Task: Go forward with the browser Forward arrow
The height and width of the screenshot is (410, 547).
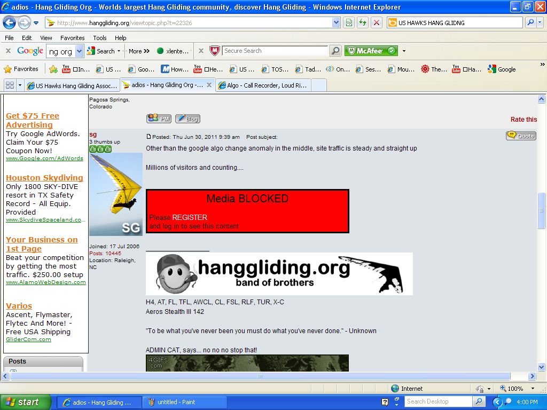Action: point(24,23)
